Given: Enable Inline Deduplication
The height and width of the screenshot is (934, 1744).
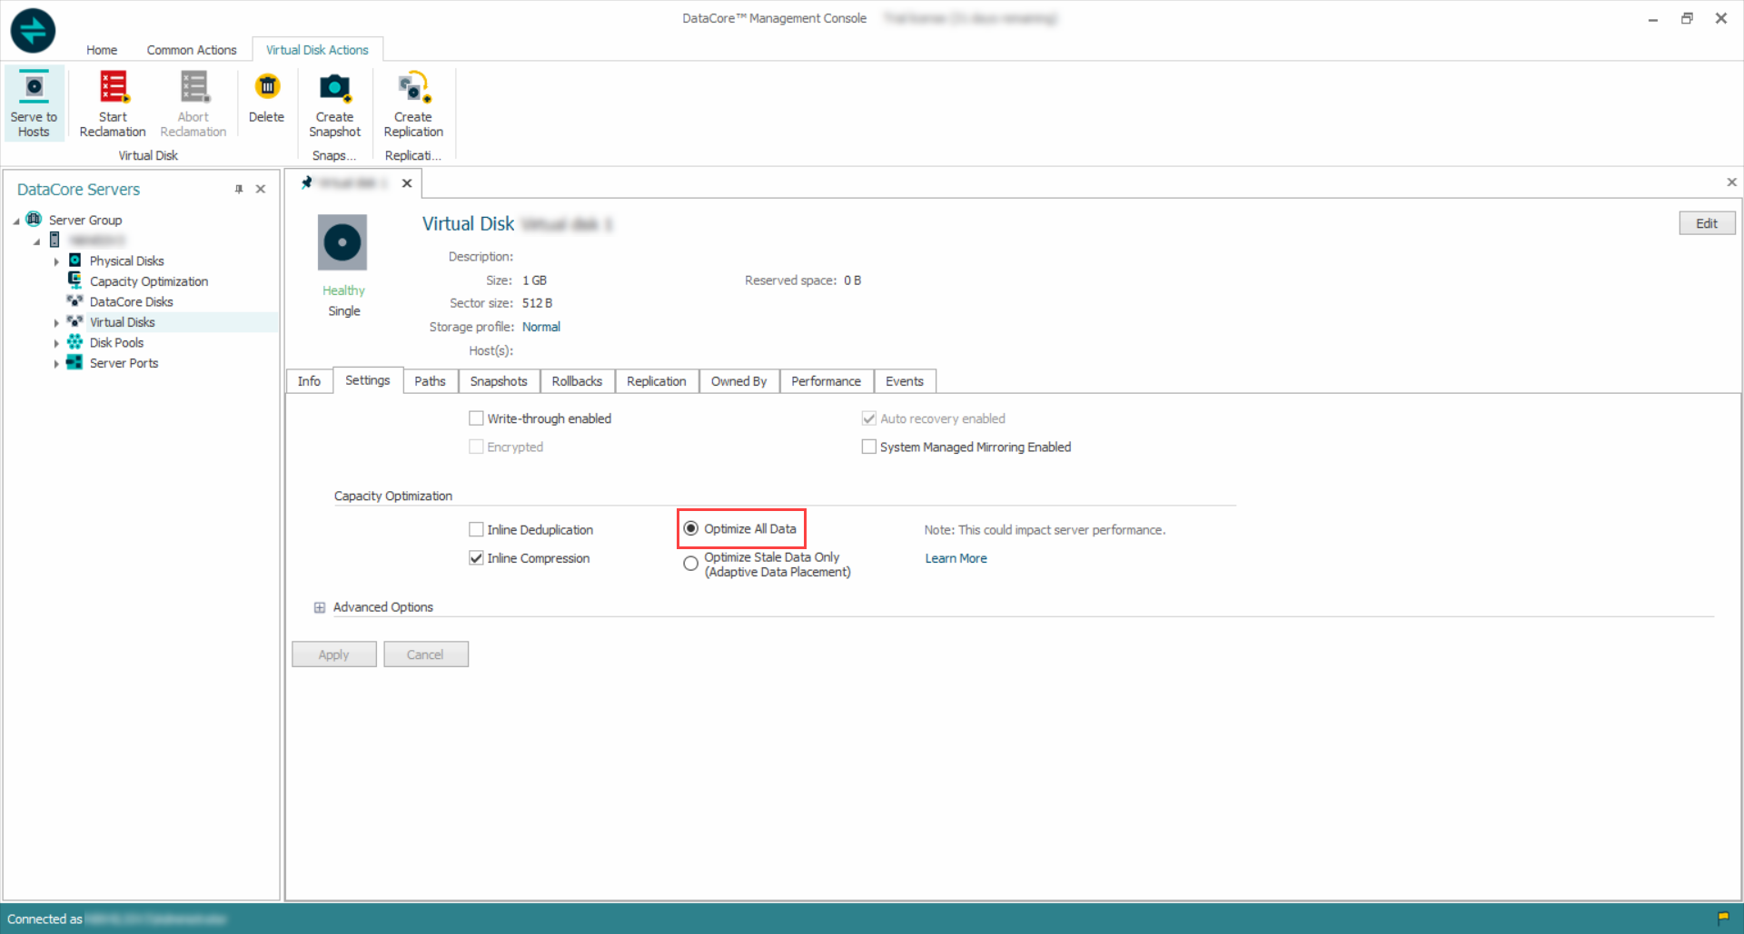Looking at the screenshot, I should coord(476,529).
